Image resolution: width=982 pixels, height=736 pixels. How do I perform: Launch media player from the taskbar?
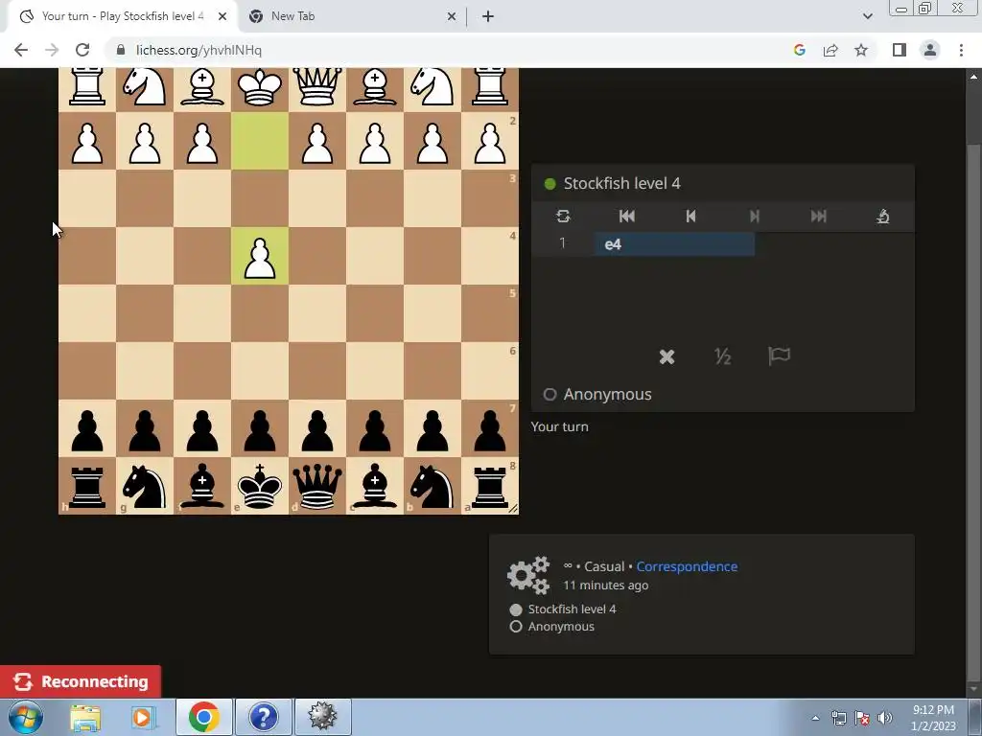click(143, 717)
